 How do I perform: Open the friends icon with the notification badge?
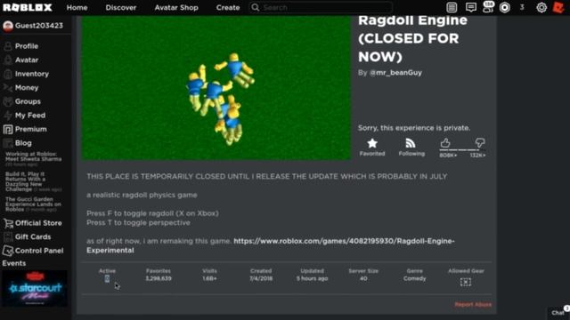tap(488, 7)
